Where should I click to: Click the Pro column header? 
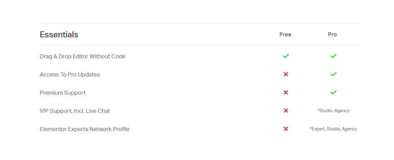[x=333, y=35]
